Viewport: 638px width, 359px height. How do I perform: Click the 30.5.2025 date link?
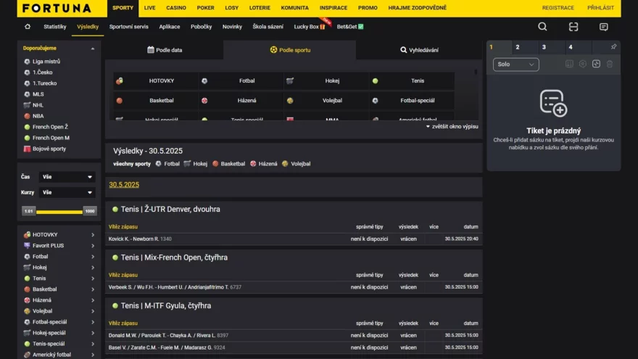pyautogui.click(x=124, y=185)
